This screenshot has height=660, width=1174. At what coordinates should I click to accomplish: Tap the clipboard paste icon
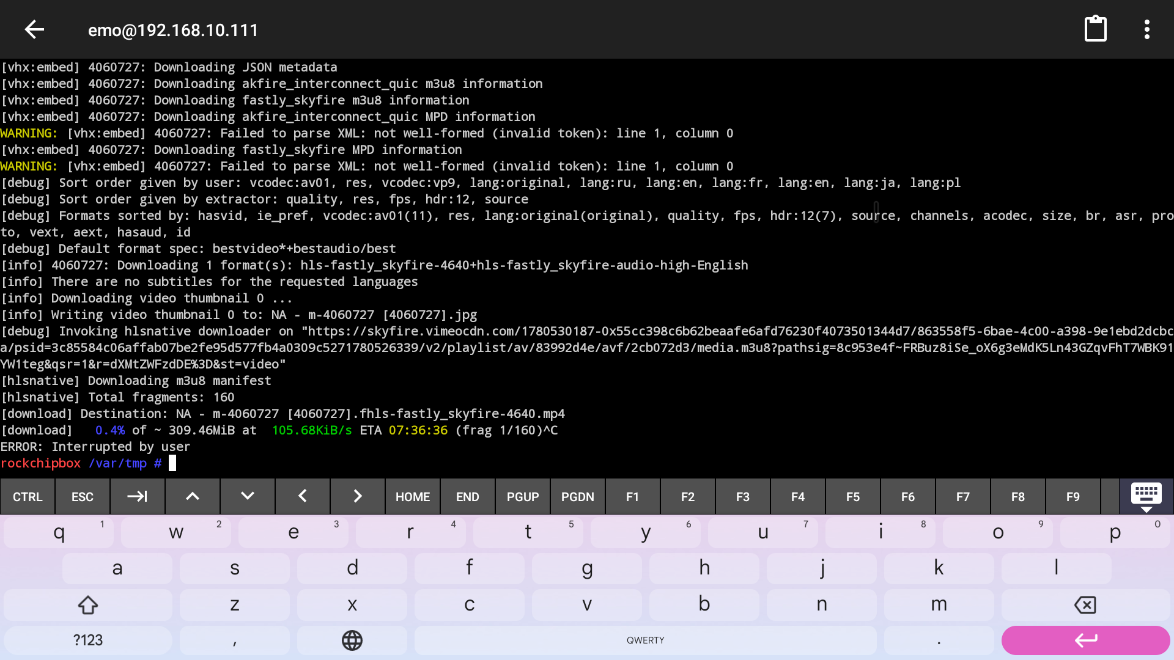(x=1095, y=29)
